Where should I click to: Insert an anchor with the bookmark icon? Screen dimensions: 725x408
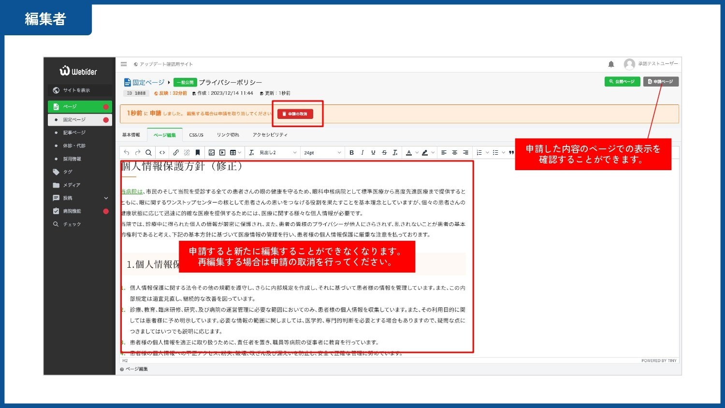[x=198, y=153]
